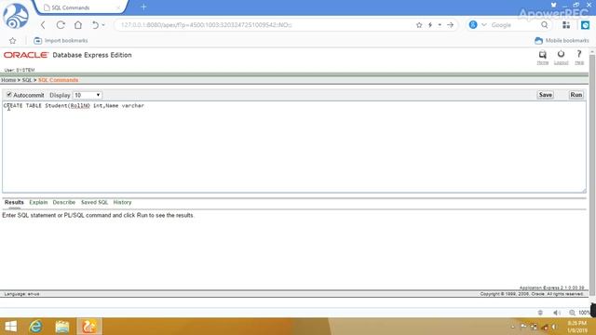The height and width of the screenshot is (335, 596).
Task: Open the browser extensions grid icon
Action: click(x=566, y=25)
